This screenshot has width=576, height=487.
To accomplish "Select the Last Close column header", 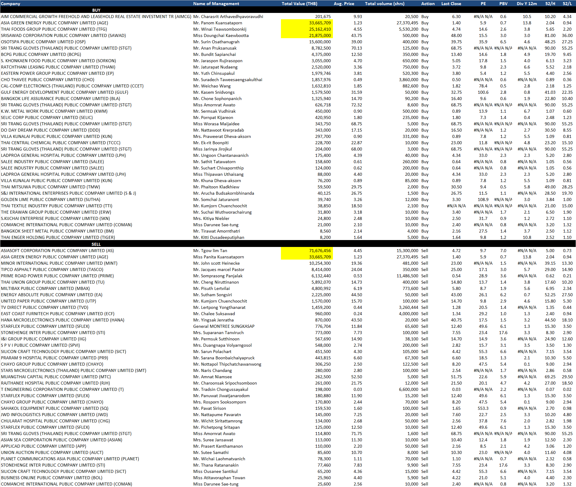I will 451,4.
